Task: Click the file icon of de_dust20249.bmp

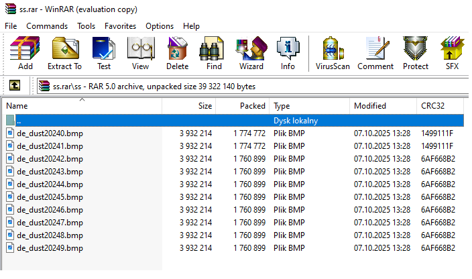Action: [x=10, y=247]
